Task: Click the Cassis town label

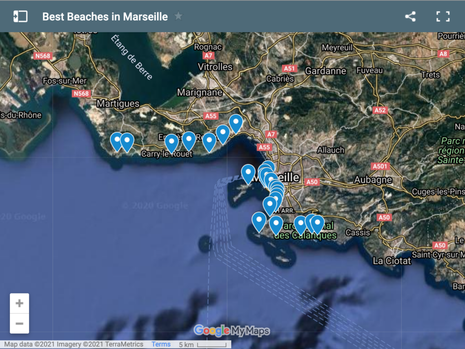Action: coord(358,232)
